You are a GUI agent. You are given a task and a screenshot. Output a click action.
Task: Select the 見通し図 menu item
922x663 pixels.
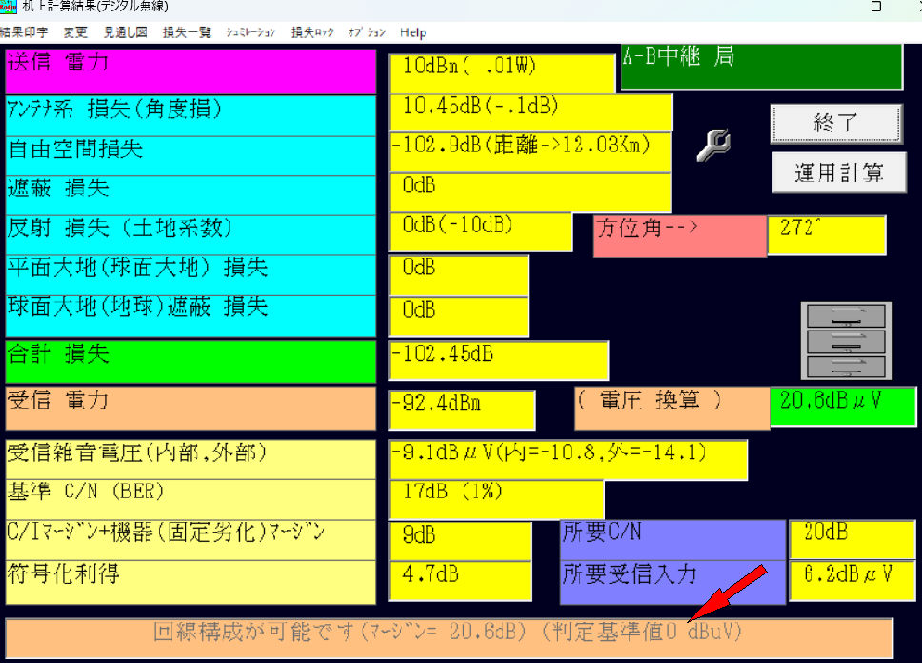125,32
